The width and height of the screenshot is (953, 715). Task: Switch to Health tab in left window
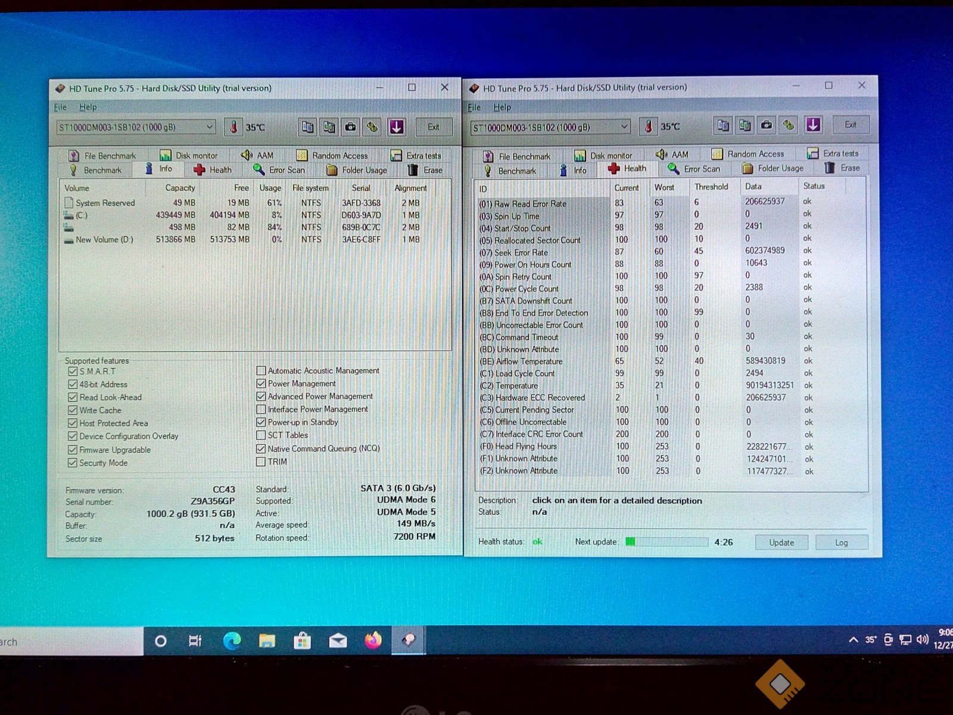click(213, 170)
